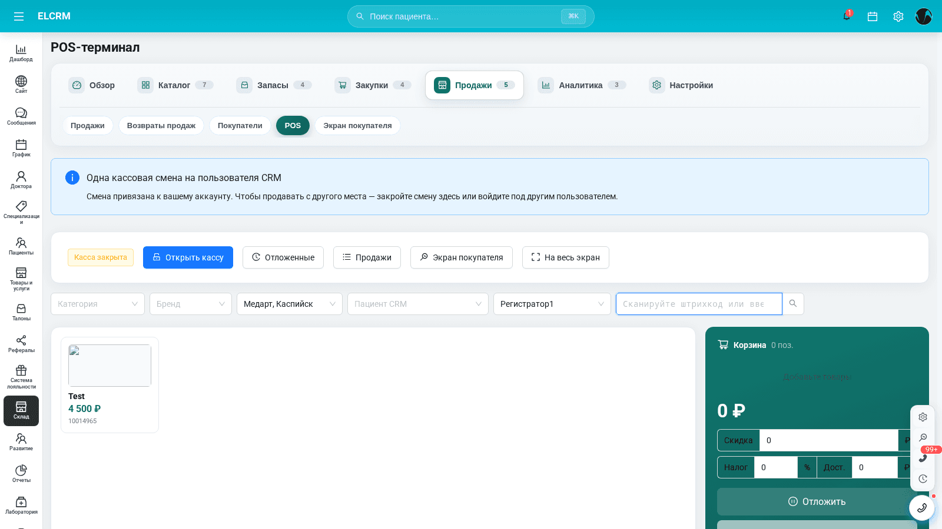Open График in sidebar
This screenshot has width=942, height=529.
pos(21,148)
